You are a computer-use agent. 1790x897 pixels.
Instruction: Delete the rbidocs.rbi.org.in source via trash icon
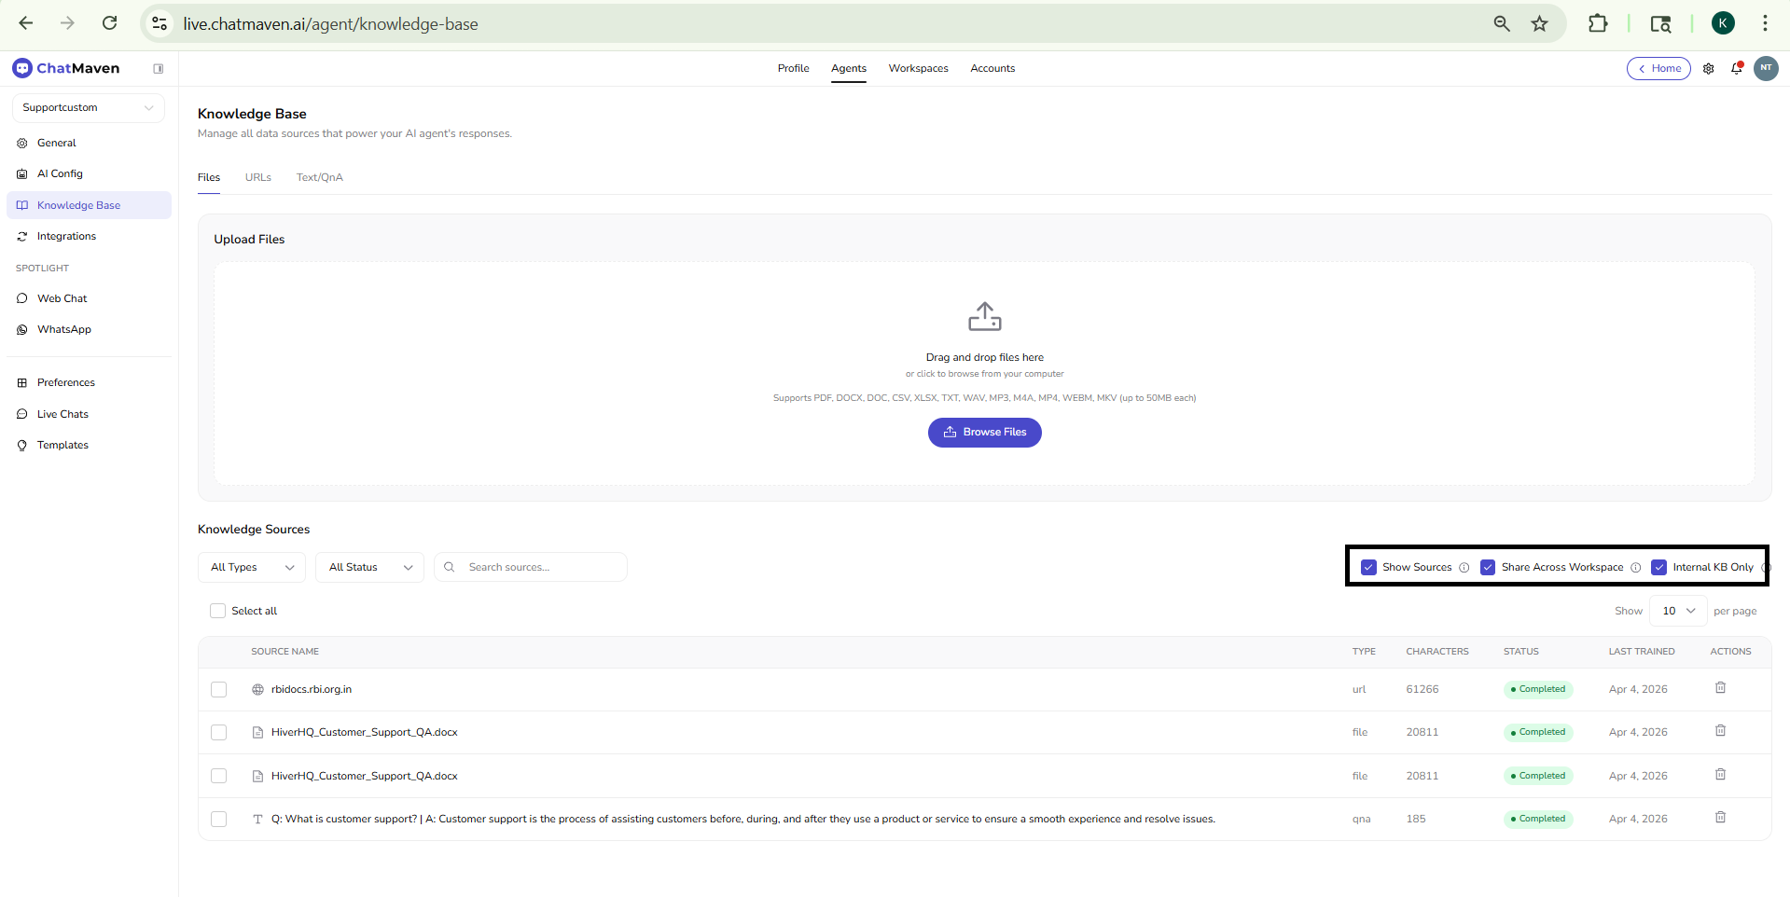pyautogui.click(x=1720, y=688)
